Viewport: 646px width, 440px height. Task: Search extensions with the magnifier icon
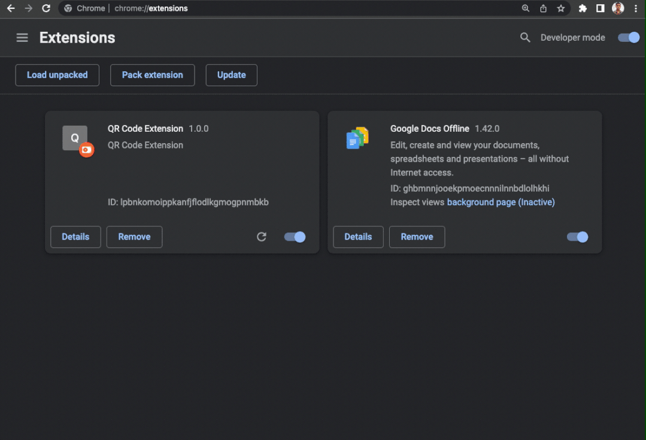coord(525,38)
